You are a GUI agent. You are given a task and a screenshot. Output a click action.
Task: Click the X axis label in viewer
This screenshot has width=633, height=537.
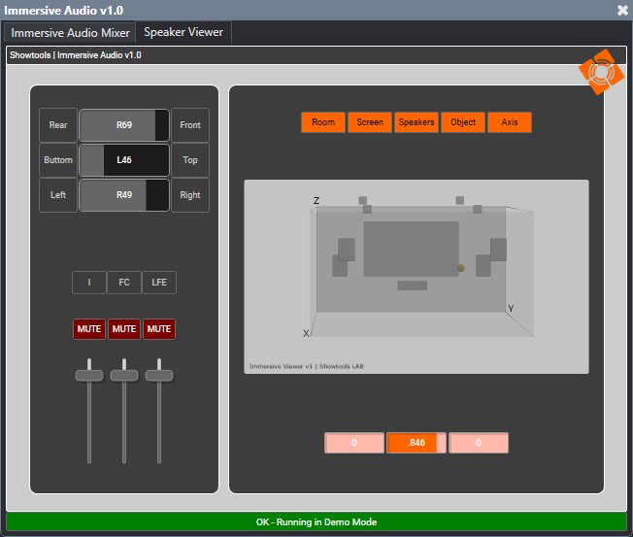click(306, 333)
